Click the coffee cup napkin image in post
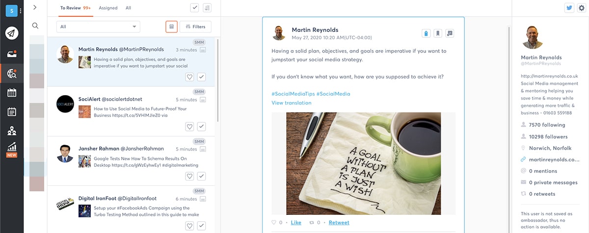 [x=364, y=163]
